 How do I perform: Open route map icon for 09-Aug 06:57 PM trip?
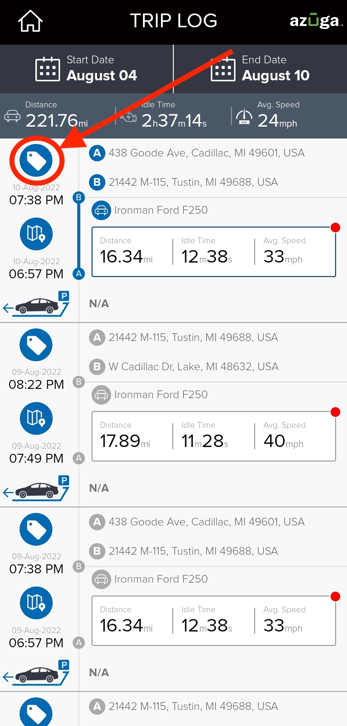pyautogui.click(x=36, y=603)
